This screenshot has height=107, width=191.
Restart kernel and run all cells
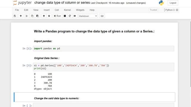75,16
